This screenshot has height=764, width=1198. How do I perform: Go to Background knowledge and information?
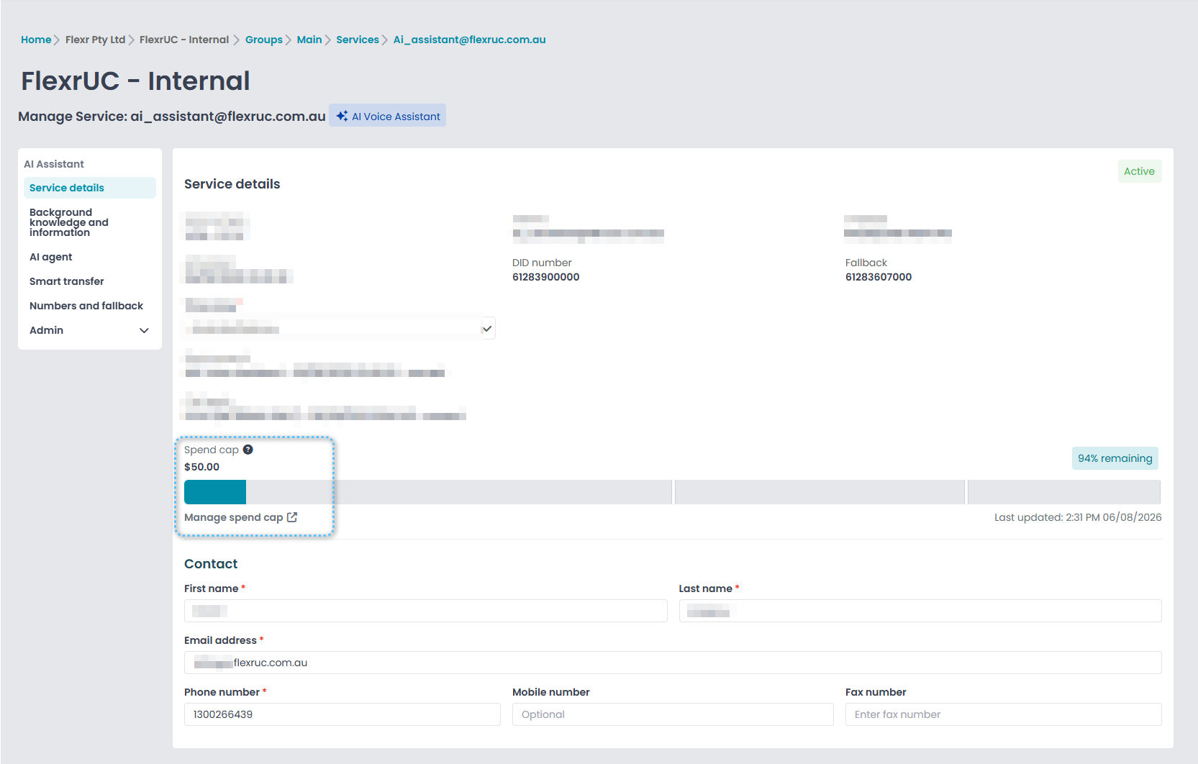[90, 222]
